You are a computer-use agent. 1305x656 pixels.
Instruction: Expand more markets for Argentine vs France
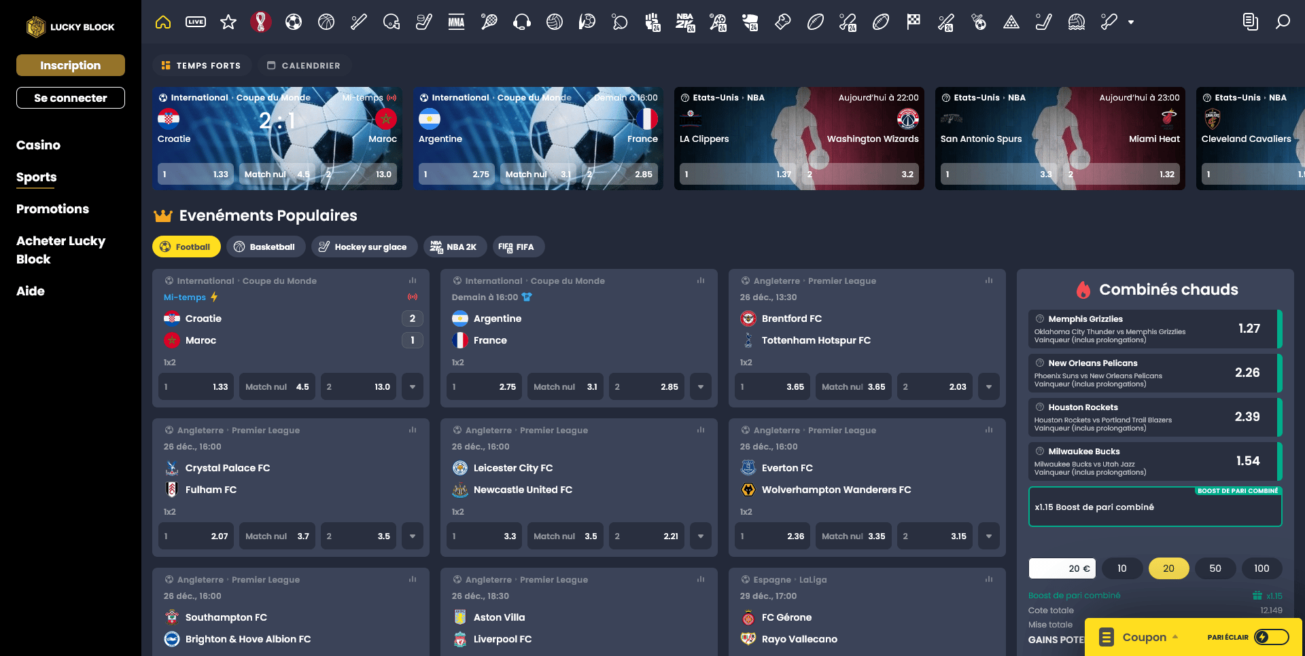point(701,386)
